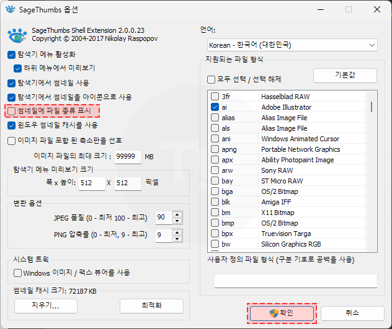Enable Windows 이미지 / 팩스 뷰어를 사용
The width and height of the screenshot is (392, 329).
17,273
